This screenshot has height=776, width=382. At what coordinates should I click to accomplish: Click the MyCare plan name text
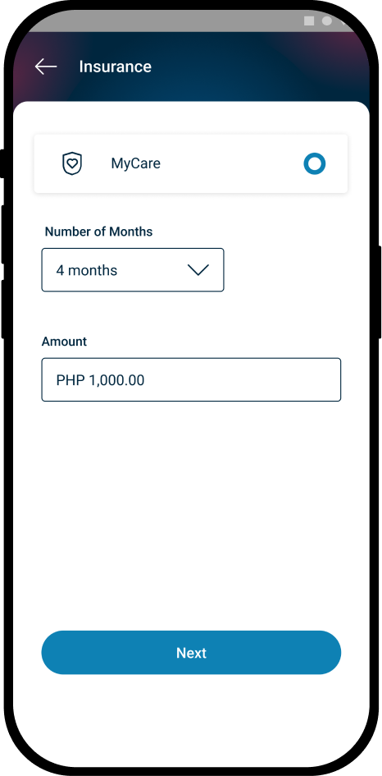135,163
